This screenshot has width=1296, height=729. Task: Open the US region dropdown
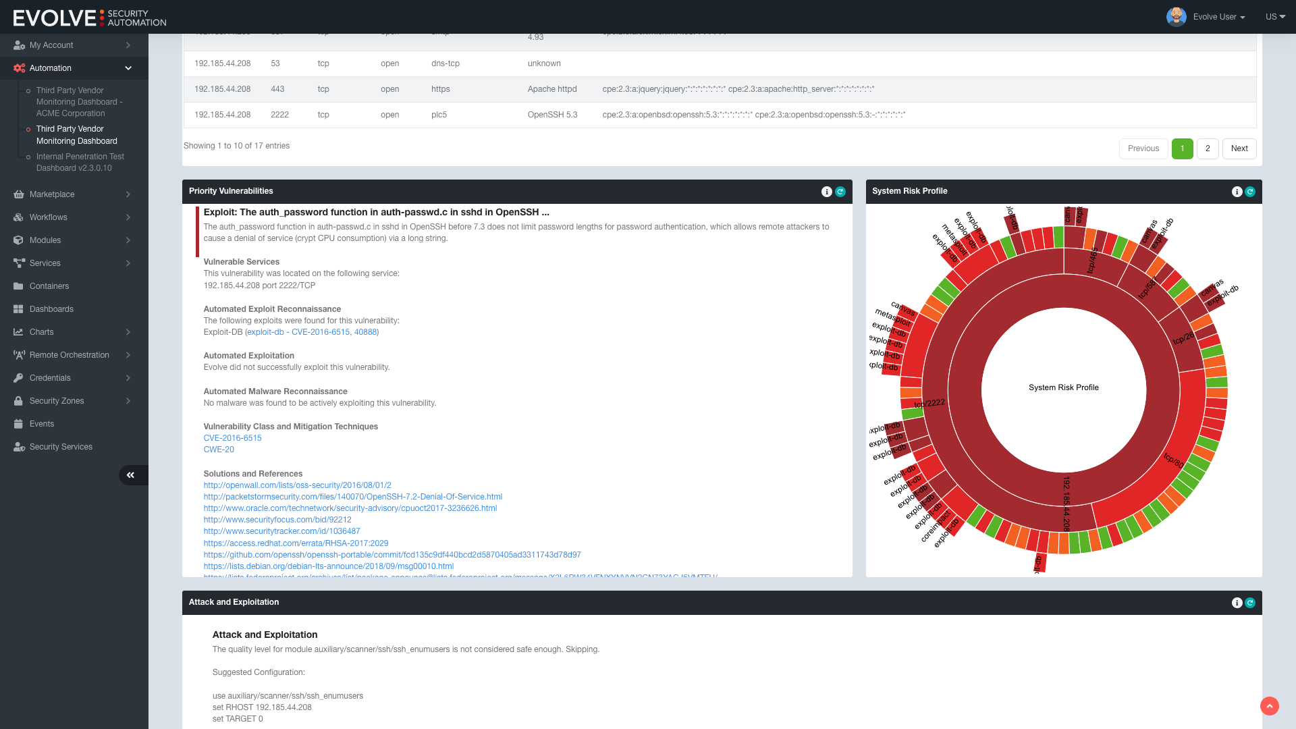[1274, 17]
